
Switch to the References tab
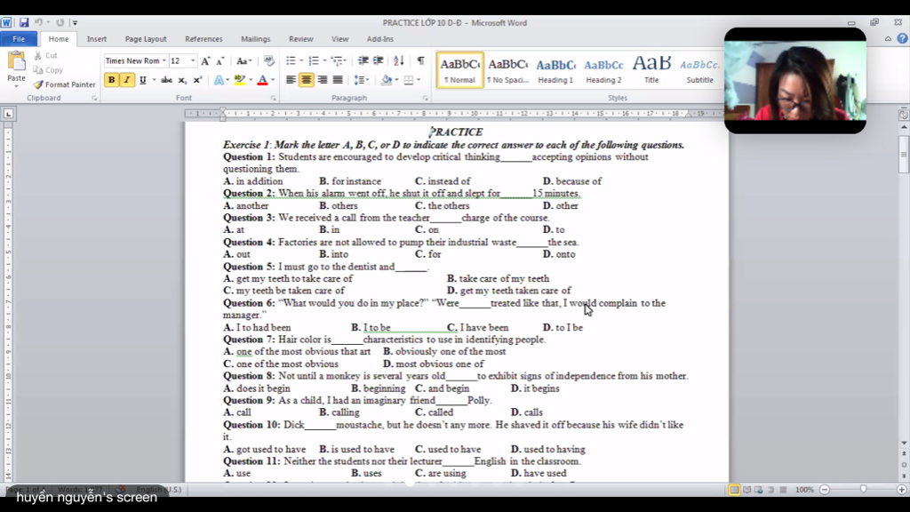pyautogui.click(x=204, y=39)
